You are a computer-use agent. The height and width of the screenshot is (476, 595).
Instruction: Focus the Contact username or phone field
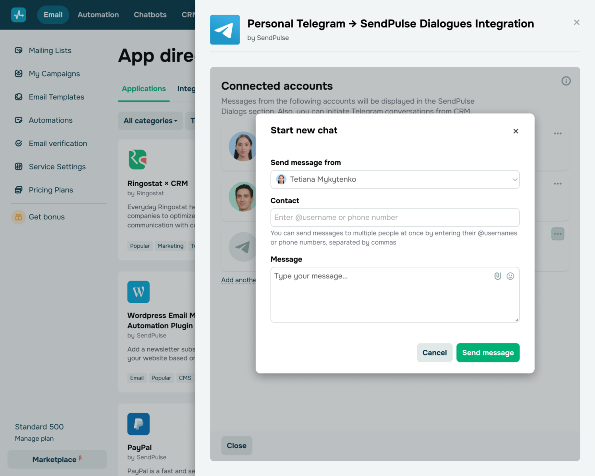(395, 218)
